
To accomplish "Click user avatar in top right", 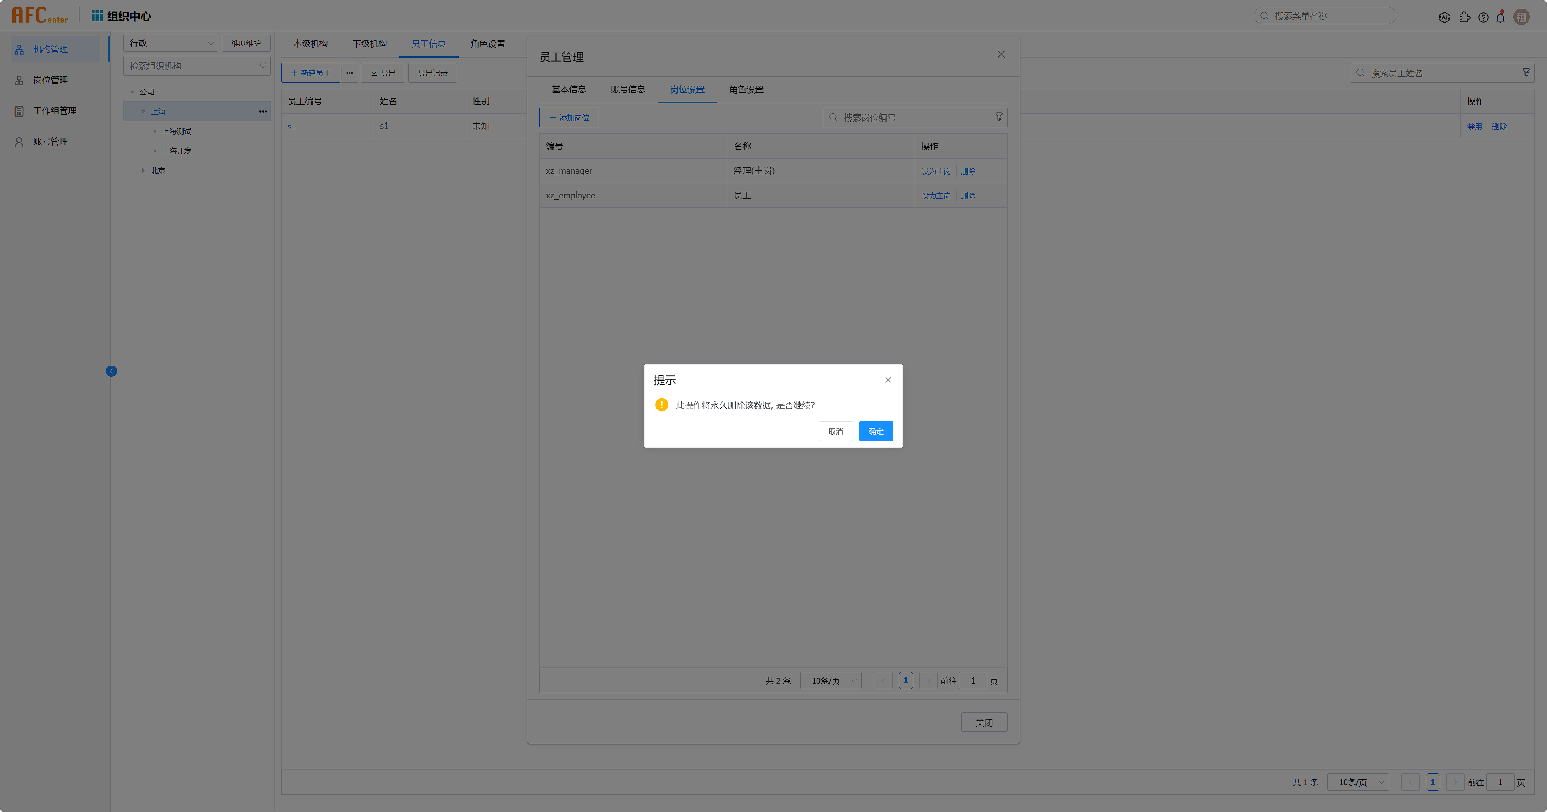I will click(x=1521, y=17).
